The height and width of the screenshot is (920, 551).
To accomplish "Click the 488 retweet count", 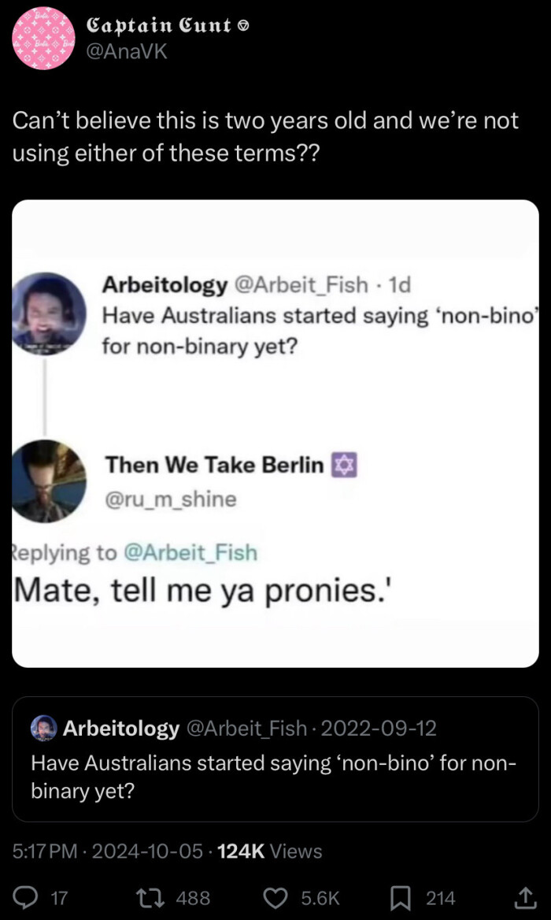I will coord(193,897).
